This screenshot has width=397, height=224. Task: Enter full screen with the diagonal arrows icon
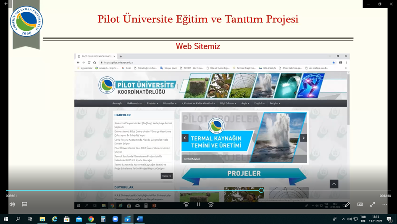pos(372,204)
